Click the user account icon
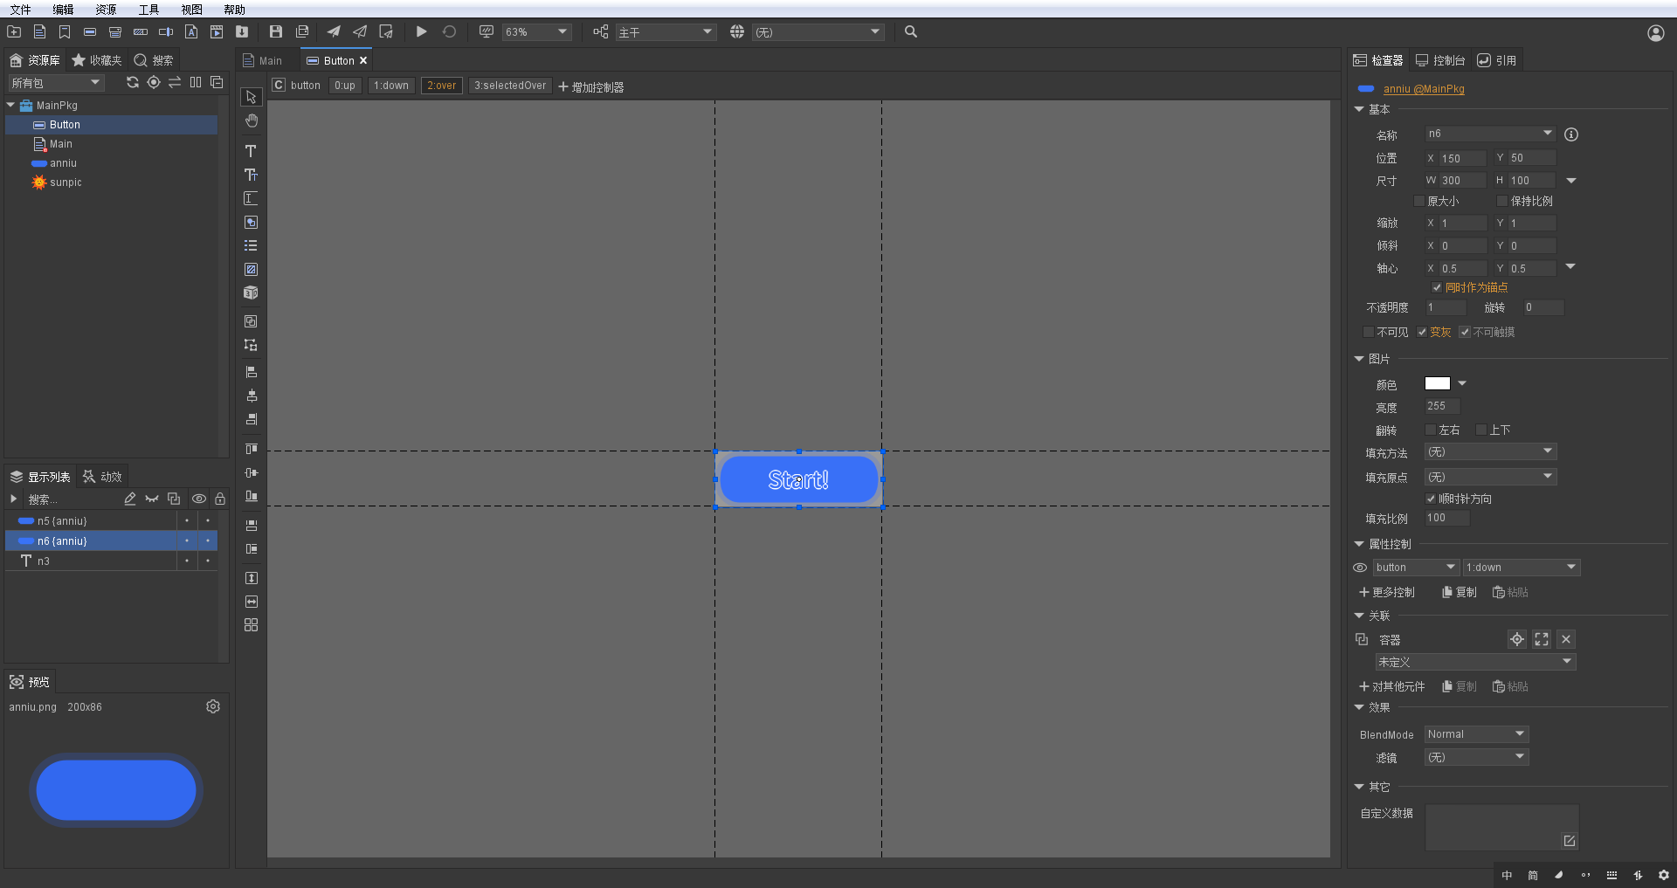1677x888 pixels. 1656,33
